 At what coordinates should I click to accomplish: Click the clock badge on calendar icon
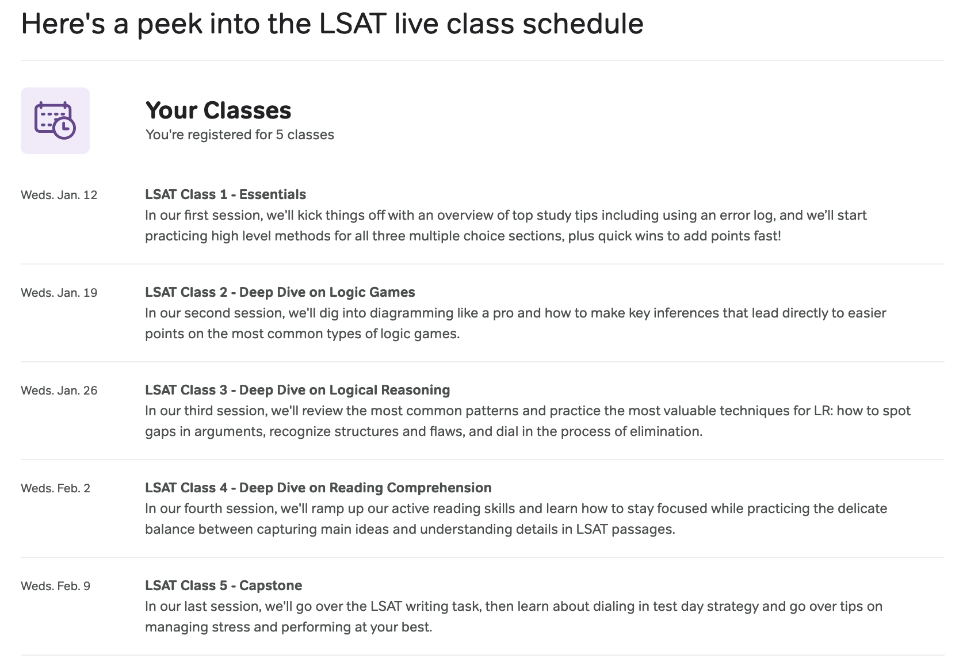pos(64,128)
